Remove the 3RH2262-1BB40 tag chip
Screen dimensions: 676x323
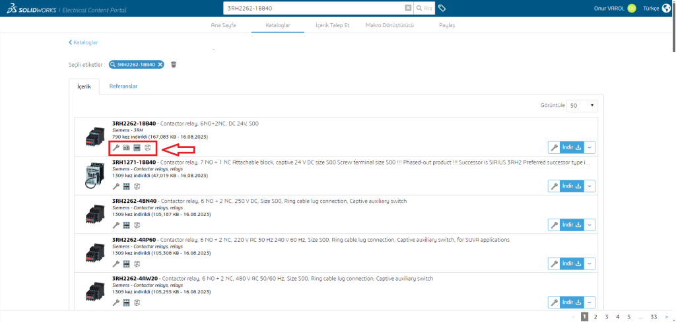click(160, 65)
